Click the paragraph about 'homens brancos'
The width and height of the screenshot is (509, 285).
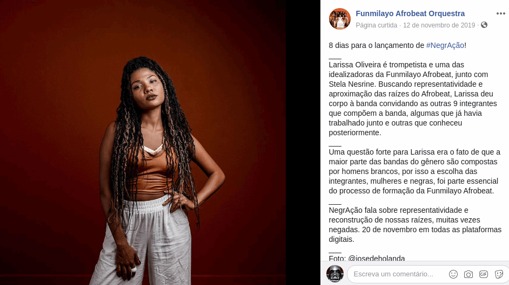point(414,171)
